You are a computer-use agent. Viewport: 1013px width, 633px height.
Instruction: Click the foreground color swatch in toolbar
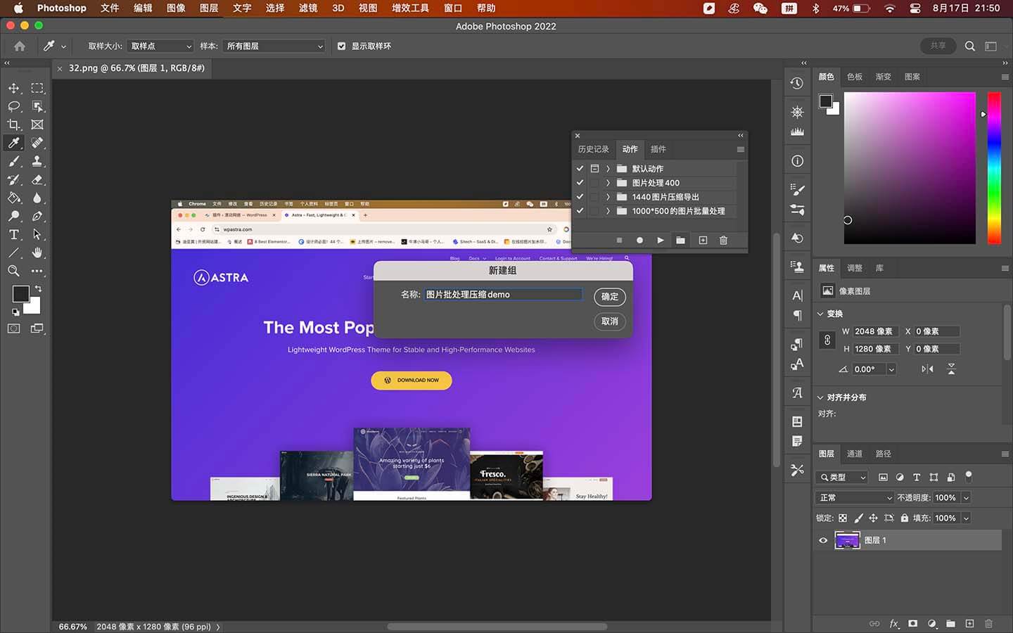(x=21, y=294)
